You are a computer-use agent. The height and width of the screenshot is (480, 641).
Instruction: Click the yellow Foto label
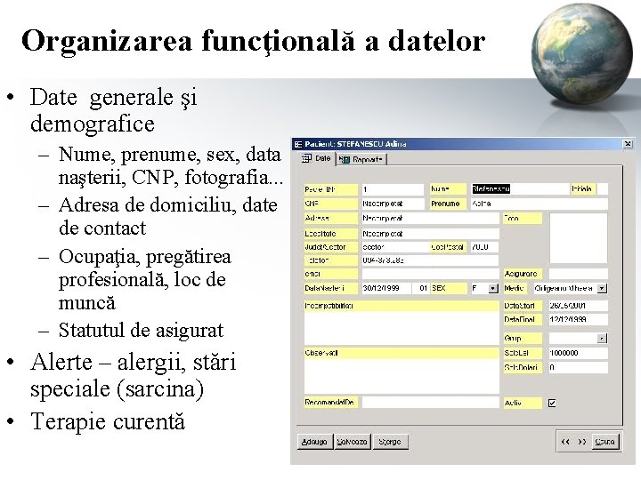point(523,219)
